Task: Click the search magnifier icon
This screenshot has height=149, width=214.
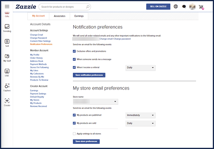Action: point(88,7)
